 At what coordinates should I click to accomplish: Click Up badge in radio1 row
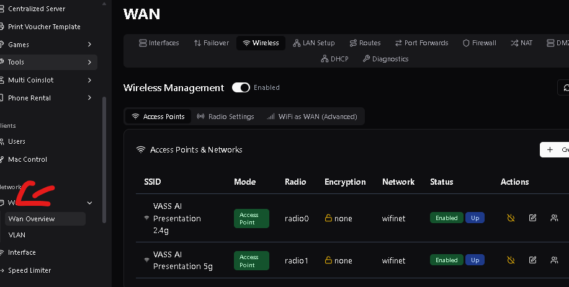point(475,260)
